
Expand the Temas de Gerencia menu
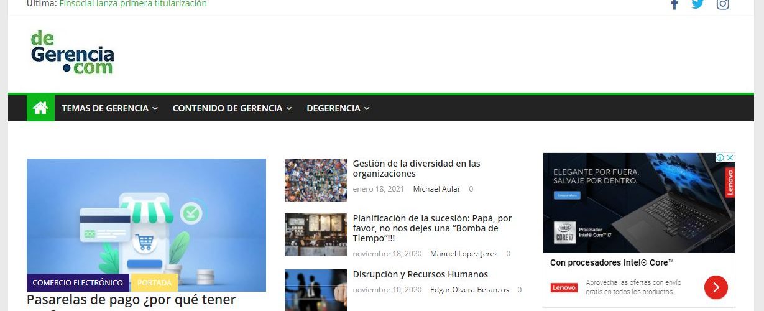[x=109, y=108]
